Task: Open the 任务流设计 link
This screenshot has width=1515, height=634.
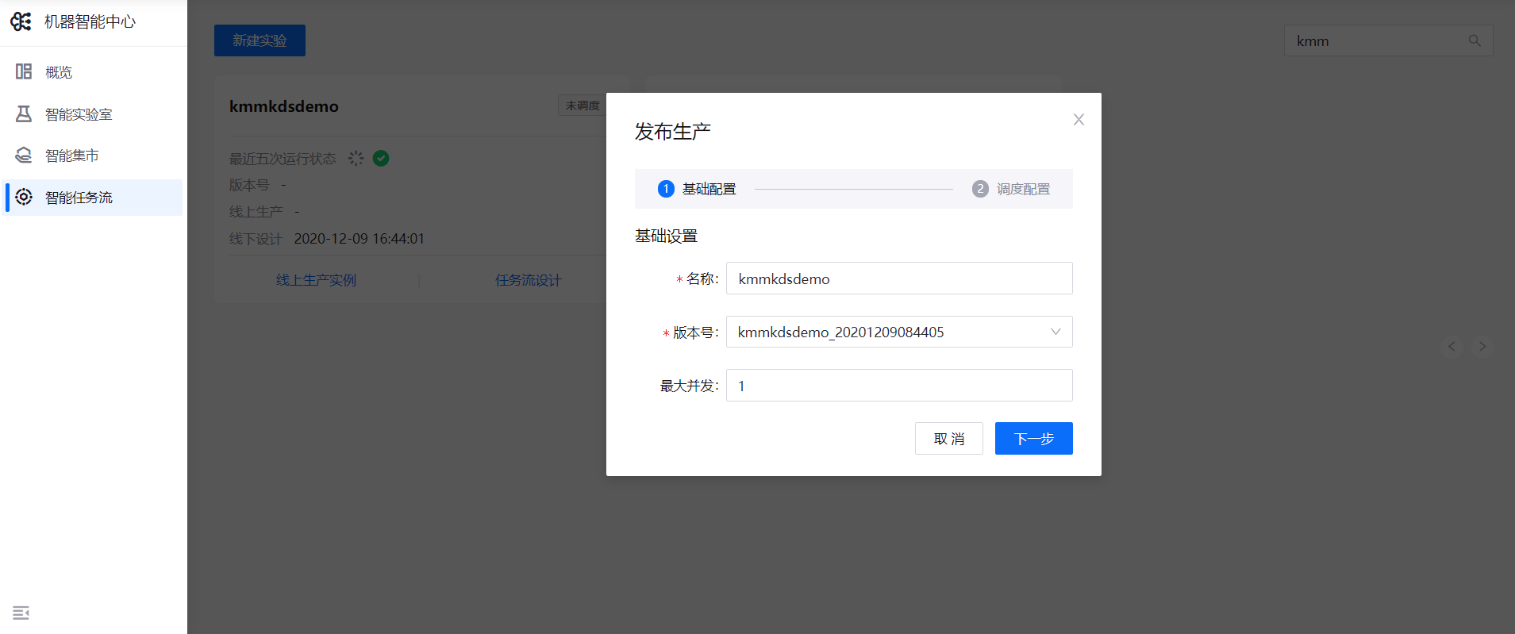Action: tap(529, 280)
